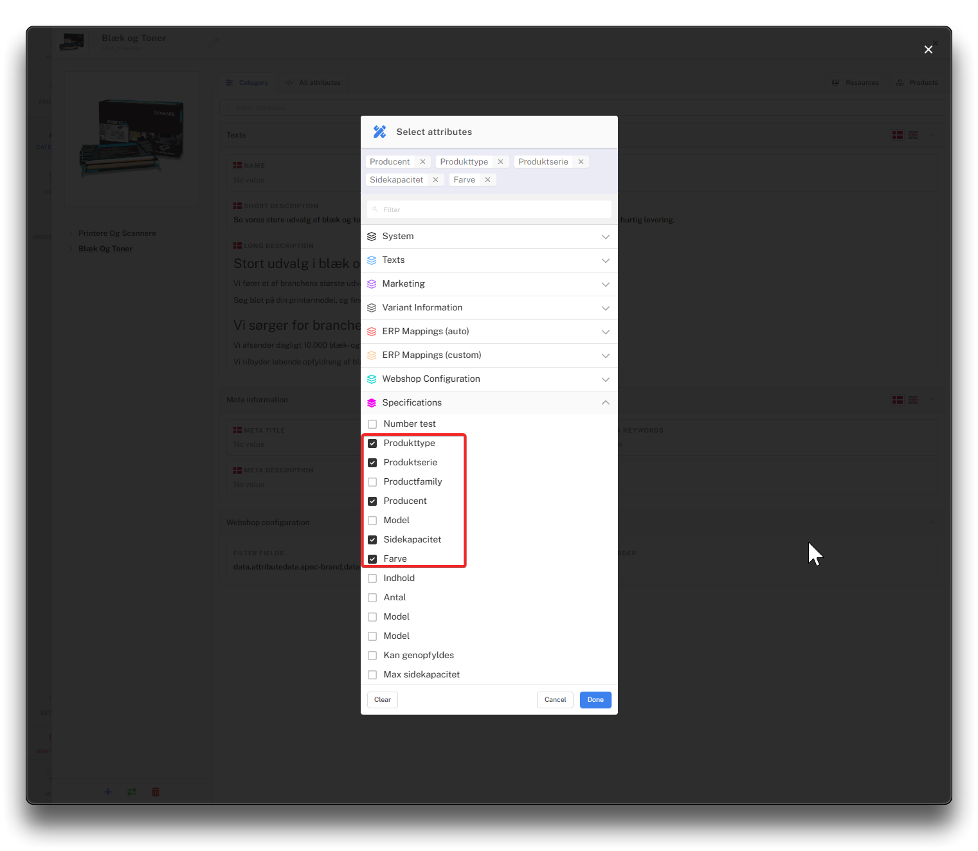
Task: Uncheck the Producent checkbox
Action: coord(372,501)
